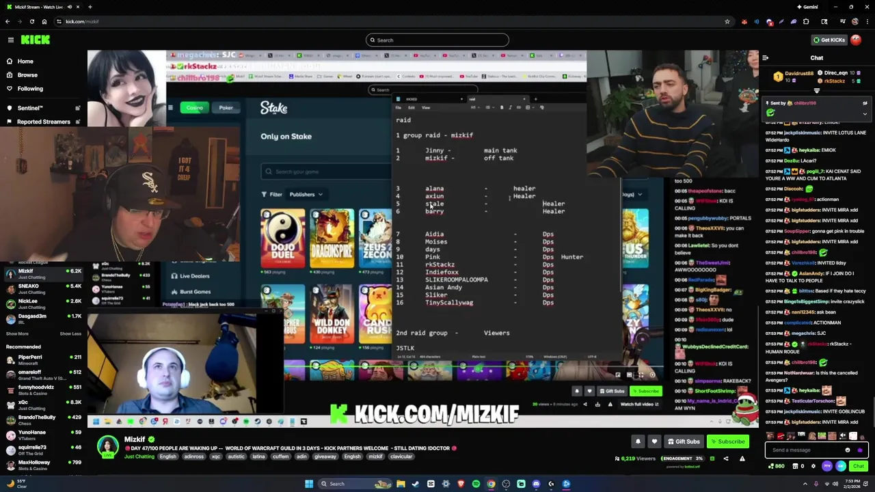Click the Gift Subs button
Viewport: 875px width, 492px height.
tap(684, 441)
